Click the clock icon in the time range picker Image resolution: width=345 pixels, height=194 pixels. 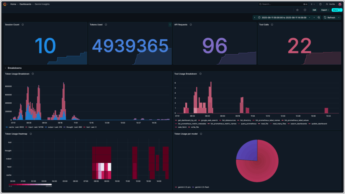259,17
